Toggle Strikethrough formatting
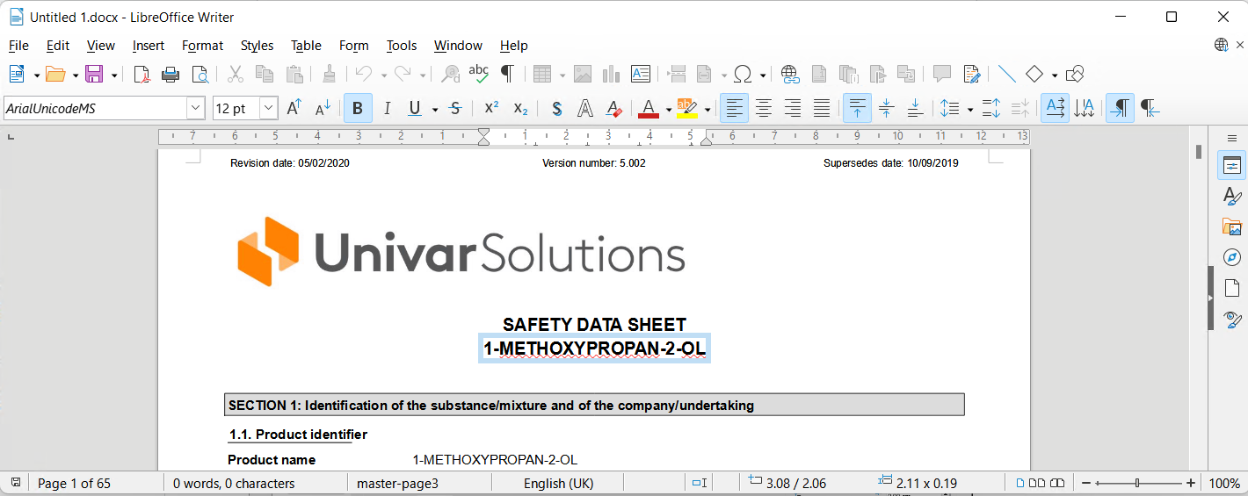Viewport: 1248px width, 496px height. coord(454,108)
